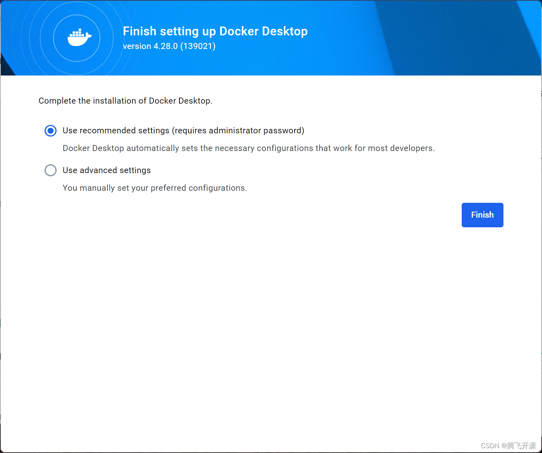This screenshot has height=453, width=542.
Task: Click the Docker whale logo icon
Action: coord(79,38)
